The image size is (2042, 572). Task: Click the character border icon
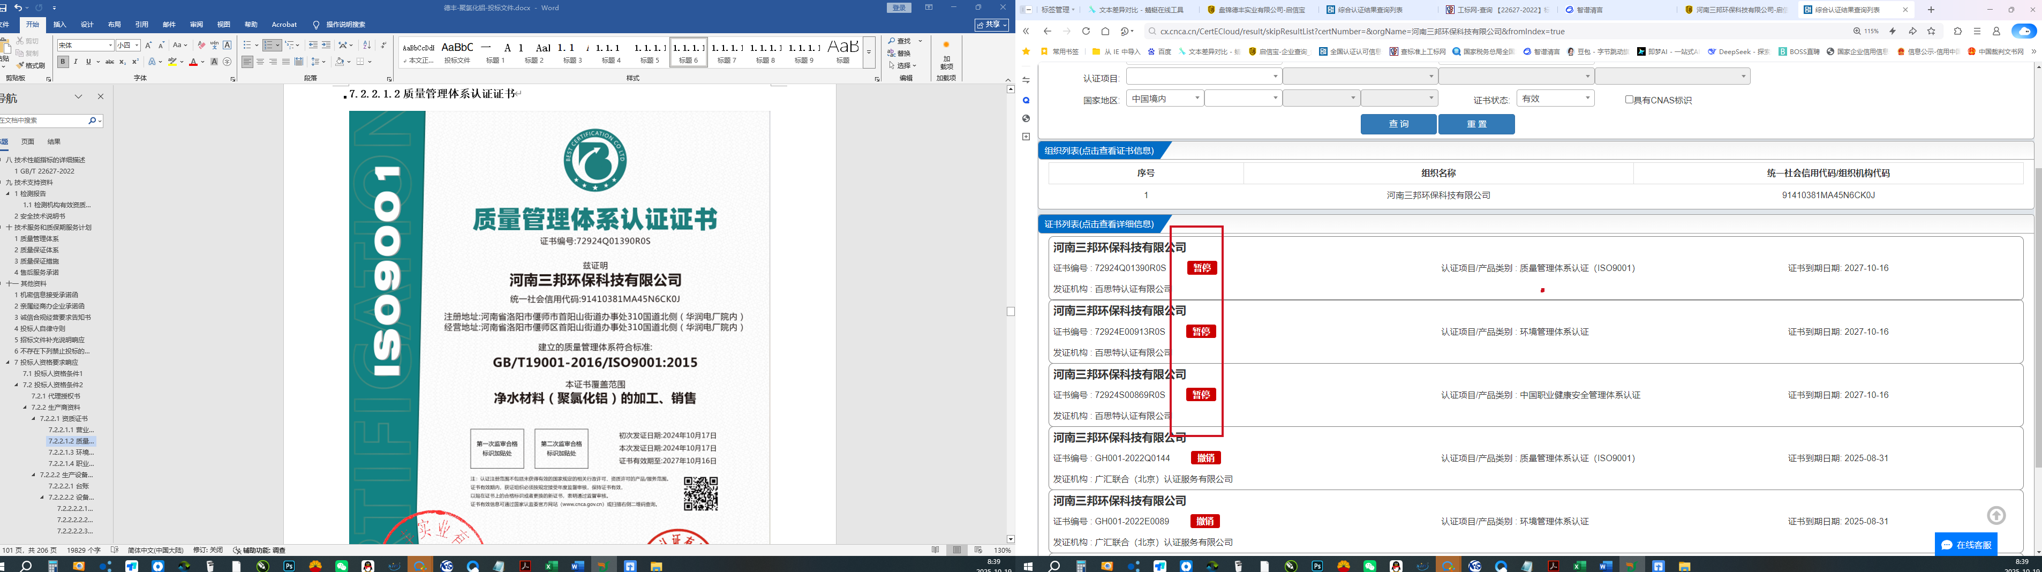228,45
